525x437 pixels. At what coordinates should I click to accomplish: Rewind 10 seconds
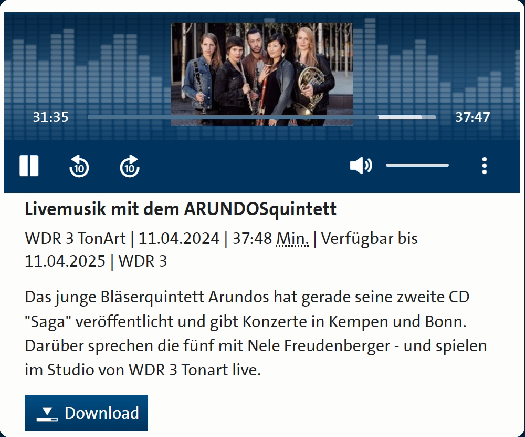[79, 166]
